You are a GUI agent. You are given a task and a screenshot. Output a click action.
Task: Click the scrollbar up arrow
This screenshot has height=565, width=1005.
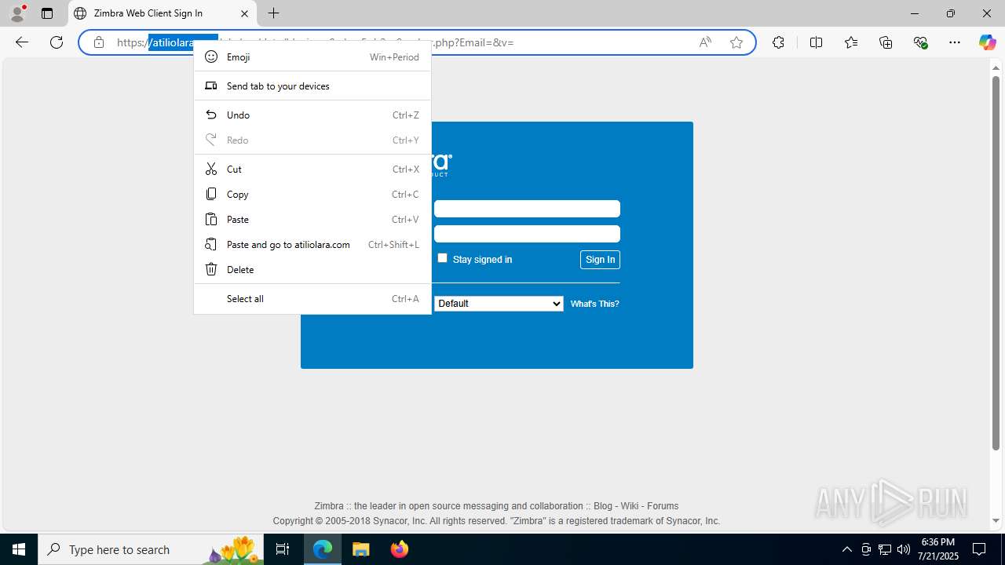[996, 68]
